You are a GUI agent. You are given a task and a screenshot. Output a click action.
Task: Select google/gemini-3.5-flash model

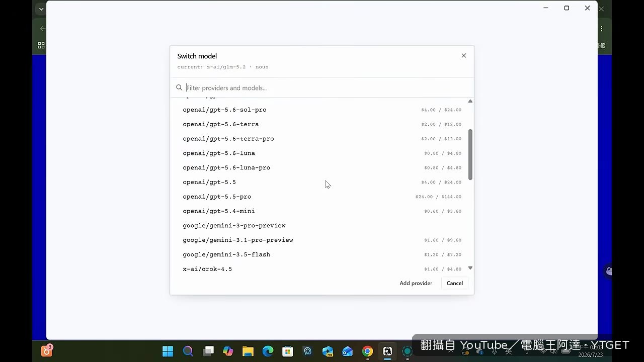pos(322,254)
